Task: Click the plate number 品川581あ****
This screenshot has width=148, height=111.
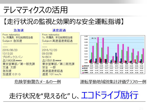Action: (52, 60)
